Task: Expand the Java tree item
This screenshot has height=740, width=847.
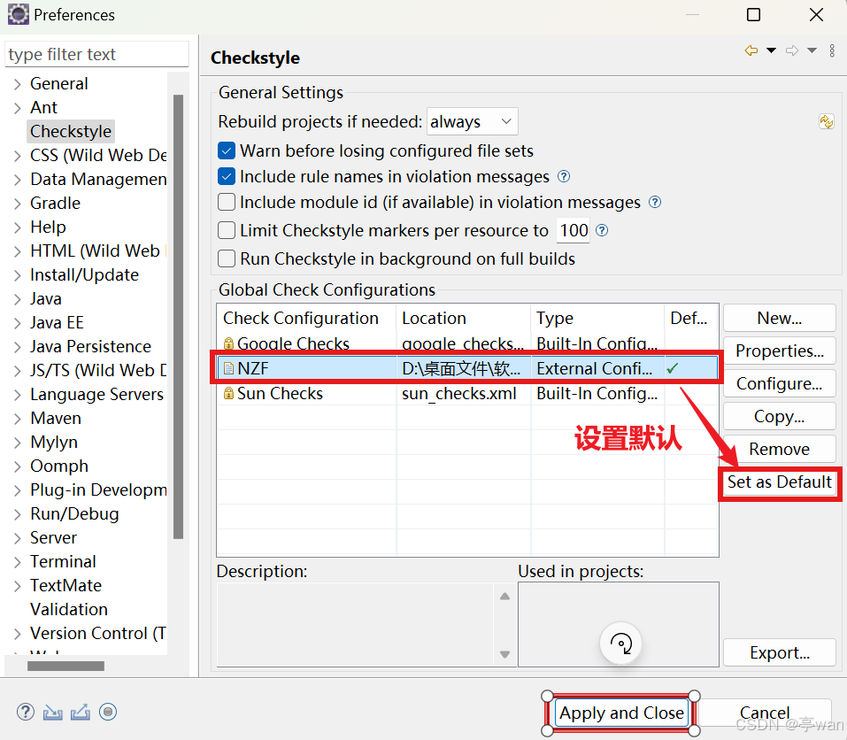Action: pyautogui.click(x=18, y=298)
